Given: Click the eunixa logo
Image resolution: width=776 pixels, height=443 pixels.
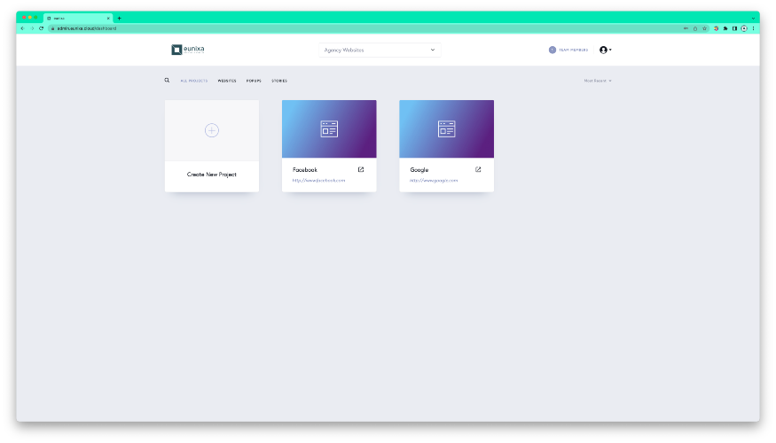Looking at the screenshot, I should 187,50.
